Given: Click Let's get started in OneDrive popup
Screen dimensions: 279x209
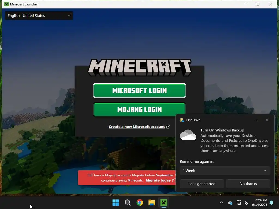Looking at the screenshot, I should tap(202, 184).
